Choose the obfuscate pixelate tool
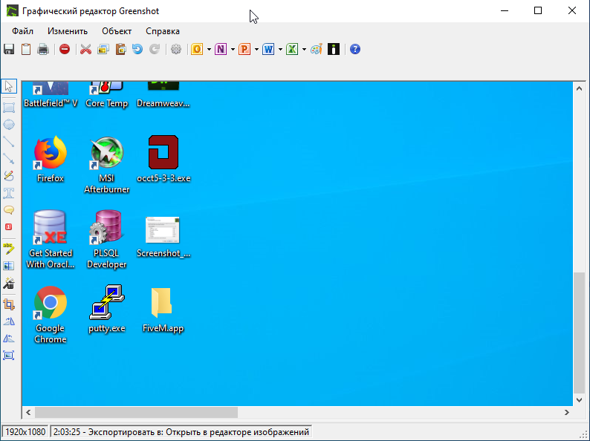Image resolution: width=590 pixels, height=441 pixels. [9, 266]
